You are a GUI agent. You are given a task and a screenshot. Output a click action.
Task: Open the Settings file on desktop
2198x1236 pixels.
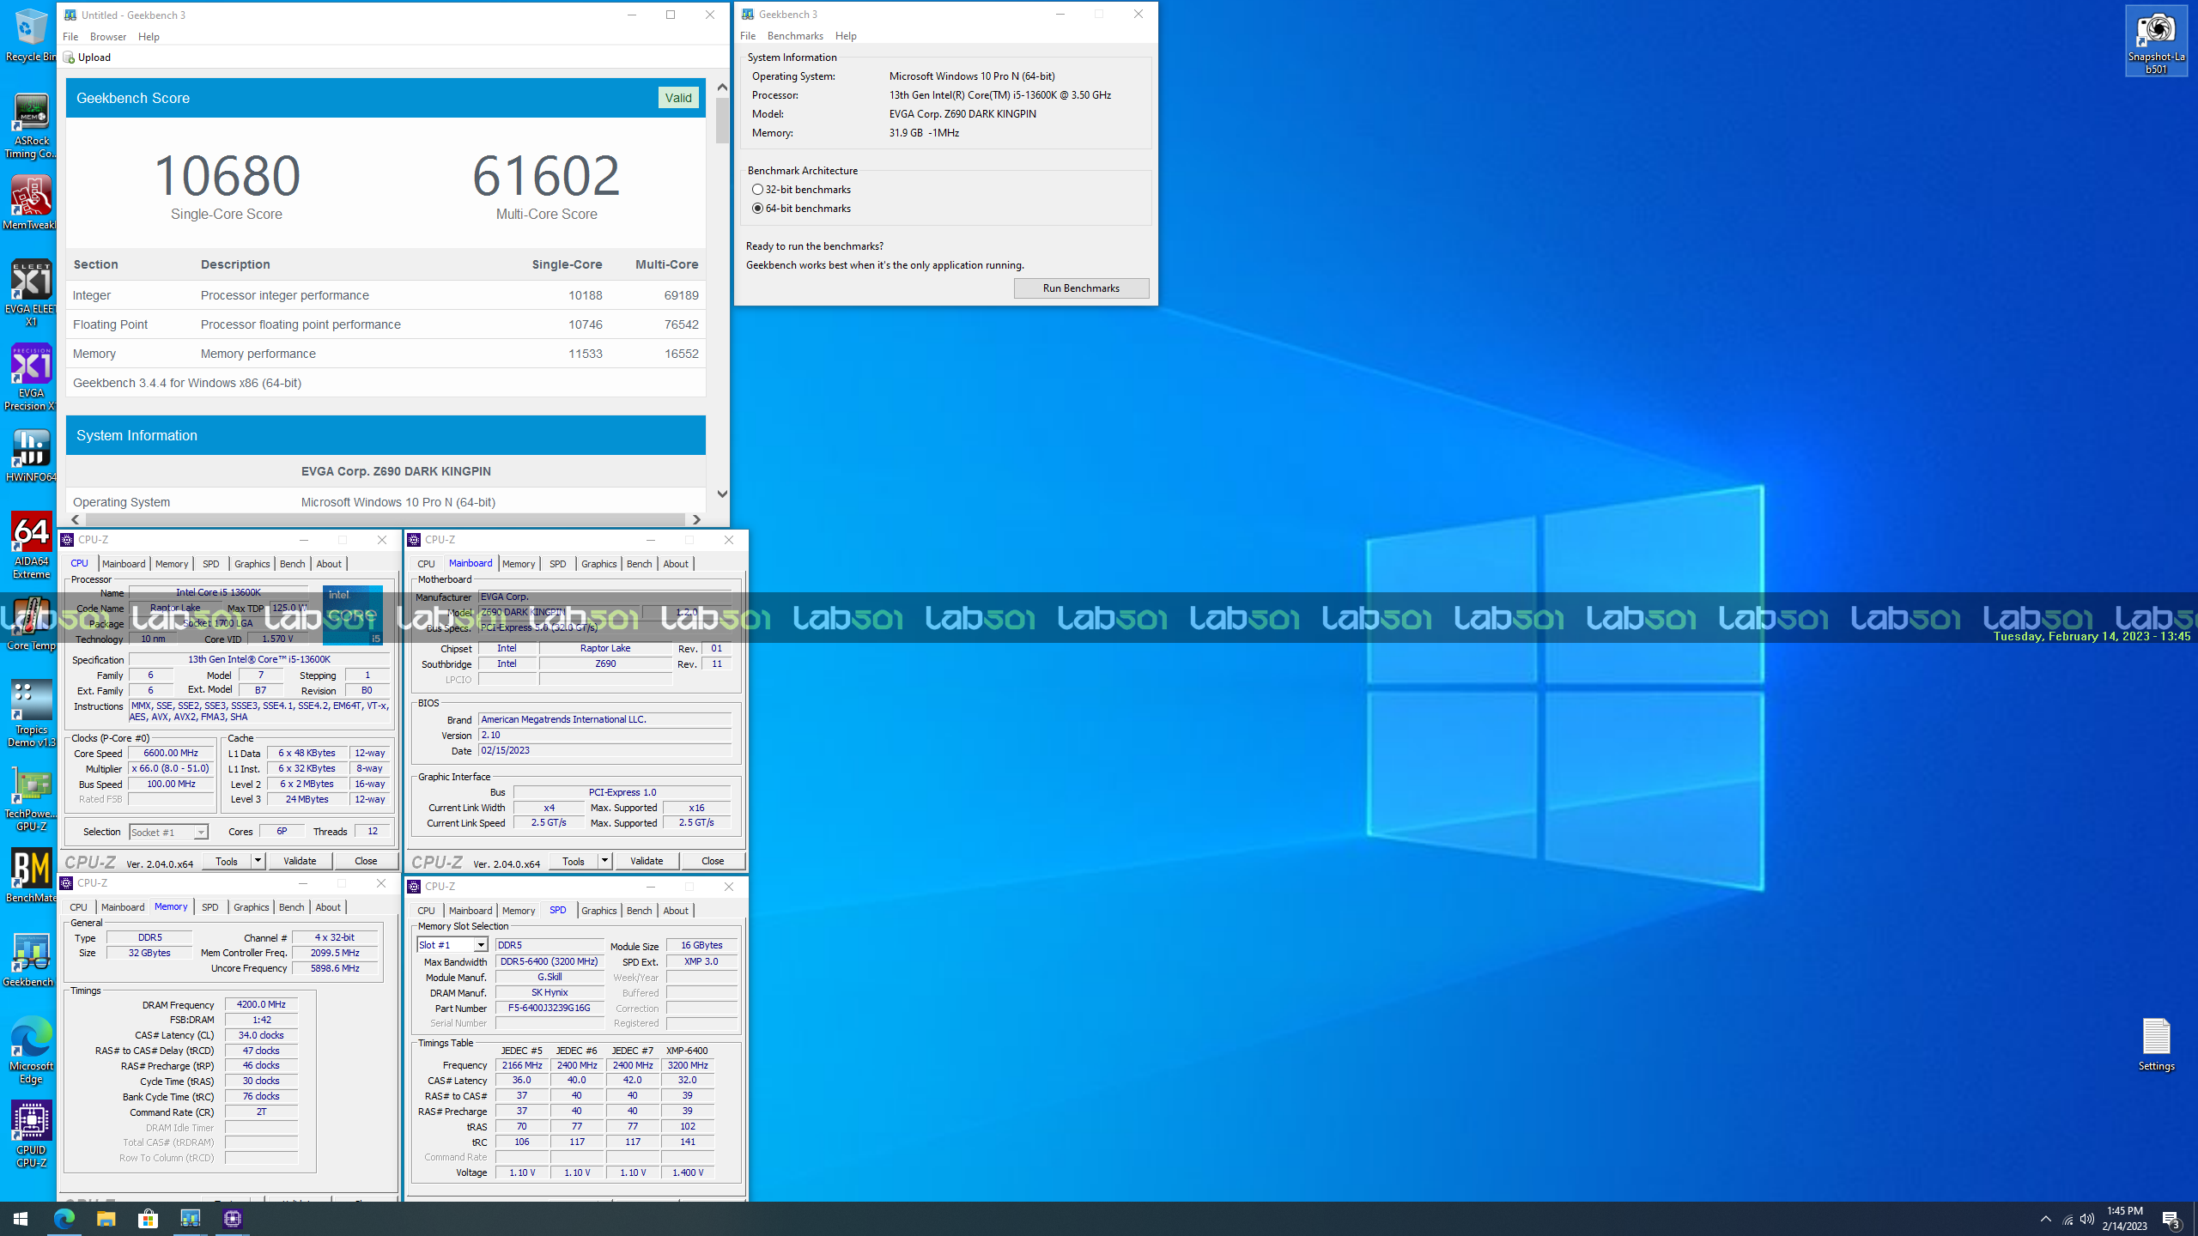click(2156, 1044)
